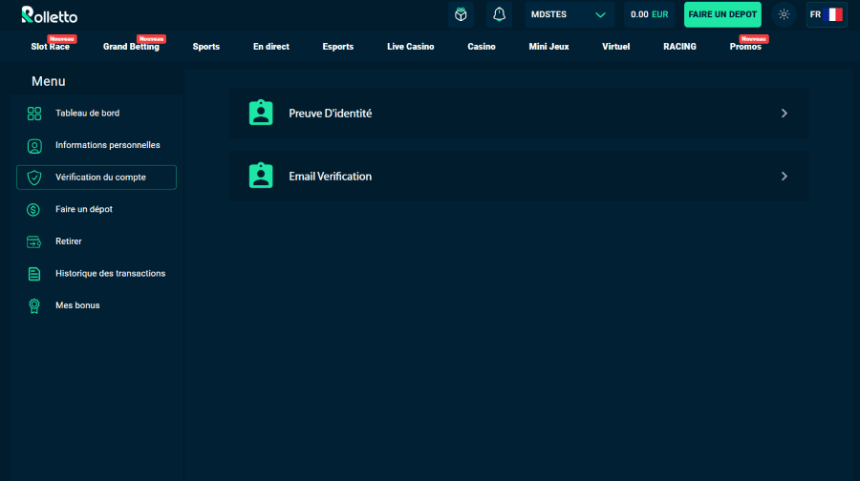Open the Sports navigation tab
The width and height of the screenshot is (860, 481).
click(205, 47)
